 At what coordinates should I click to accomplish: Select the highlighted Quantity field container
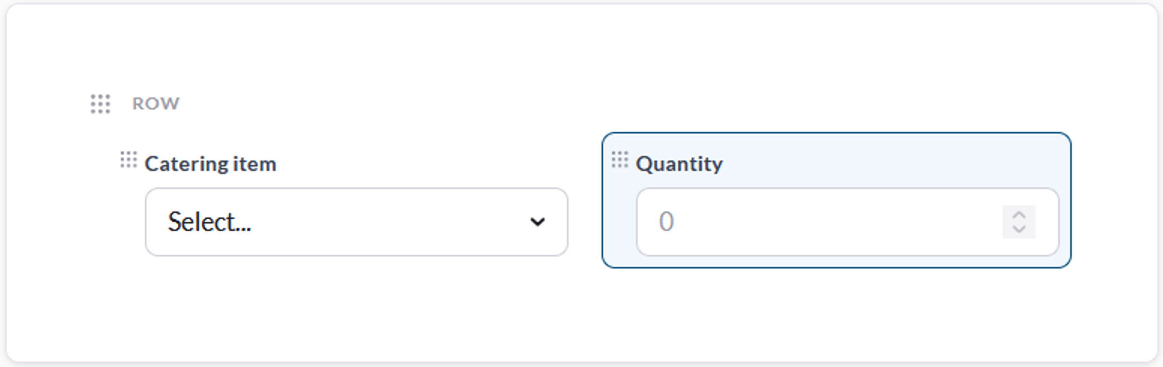(x=836, y=200)
